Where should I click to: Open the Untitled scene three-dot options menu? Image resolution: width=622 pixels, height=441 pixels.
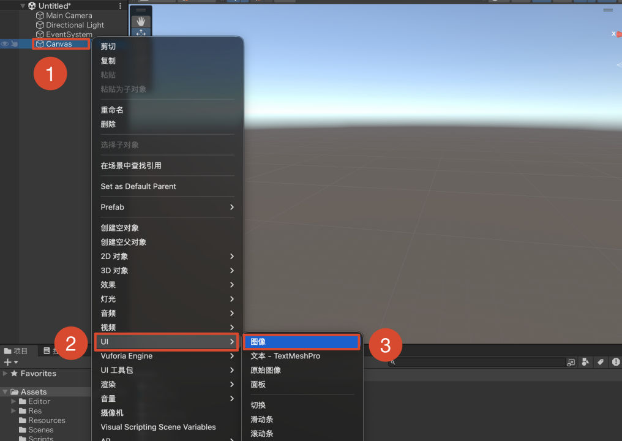(x=120, y=6)
